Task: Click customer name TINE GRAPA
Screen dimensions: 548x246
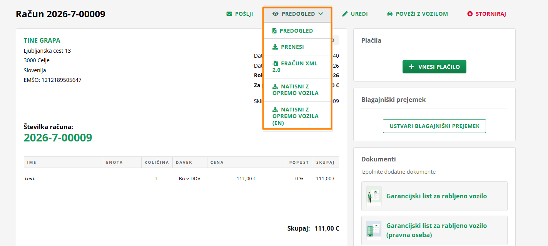Action: [x=42, y=40]
